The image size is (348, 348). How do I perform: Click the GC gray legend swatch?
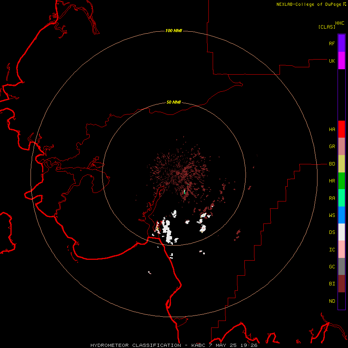tap(341, 266)
